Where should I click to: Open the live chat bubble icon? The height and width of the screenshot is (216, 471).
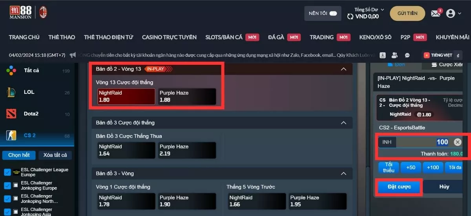pyautogui.click(x=407, y=55)
